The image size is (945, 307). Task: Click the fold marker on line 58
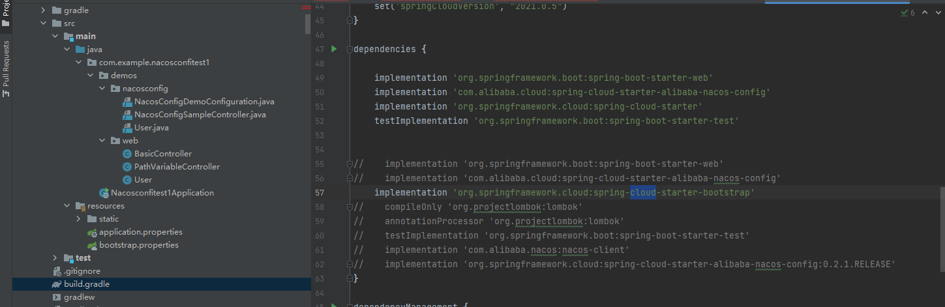(350, 207)
